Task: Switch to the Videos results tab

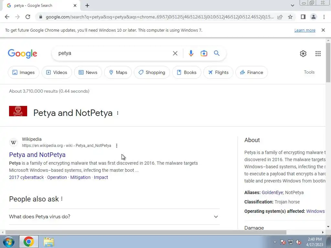Action: click(57, 72)
